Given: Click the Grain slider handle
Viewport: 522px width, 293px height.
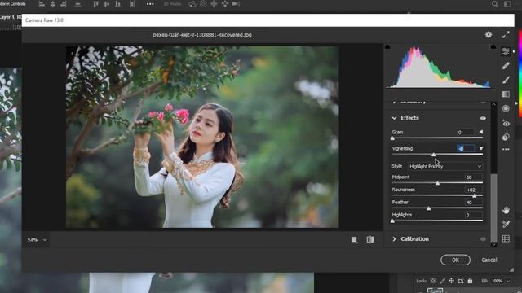Looking at the screenshot, I should click(392, 138).
